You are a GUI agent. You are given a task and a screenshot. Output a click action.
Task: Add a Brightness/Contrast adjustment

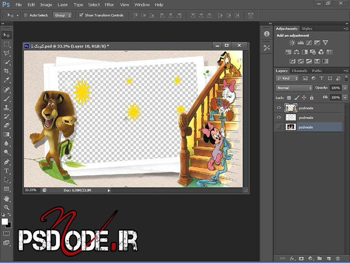[292, 42]
